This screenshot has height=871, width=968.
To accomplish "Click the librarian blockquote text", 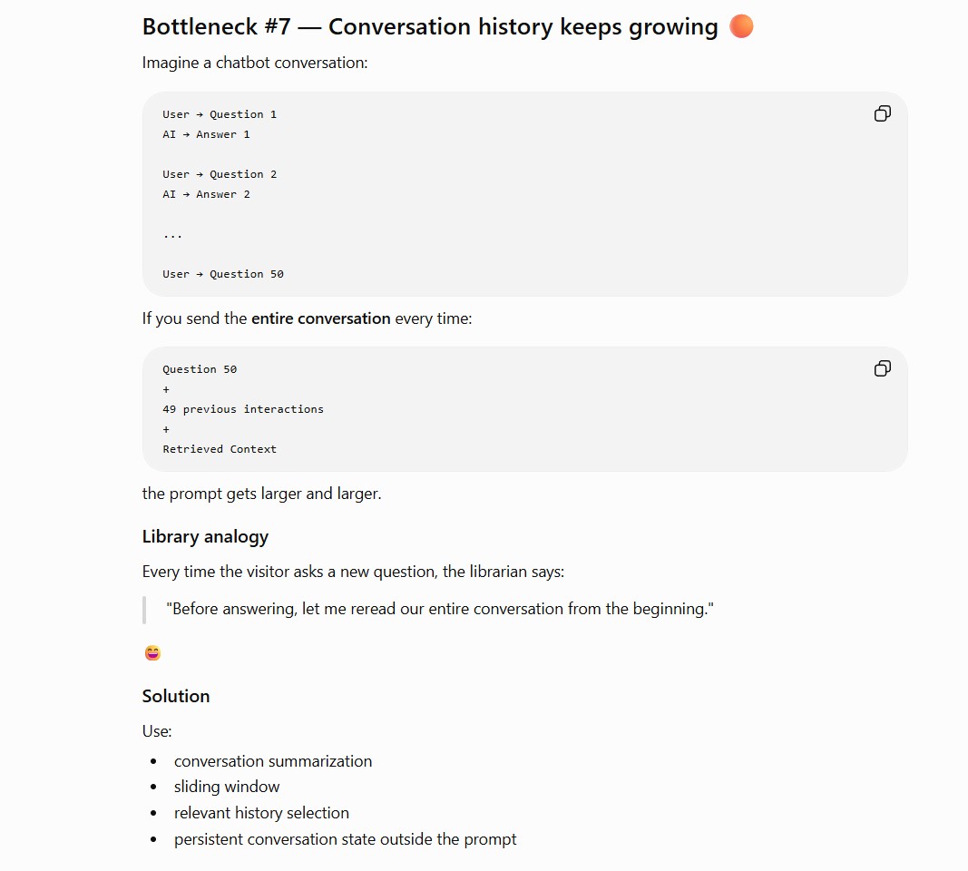I will point(440,609).
